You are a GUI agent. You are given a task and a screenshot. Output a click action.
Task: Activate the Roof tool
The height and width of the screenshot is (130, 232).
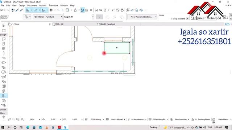(4, 72)
